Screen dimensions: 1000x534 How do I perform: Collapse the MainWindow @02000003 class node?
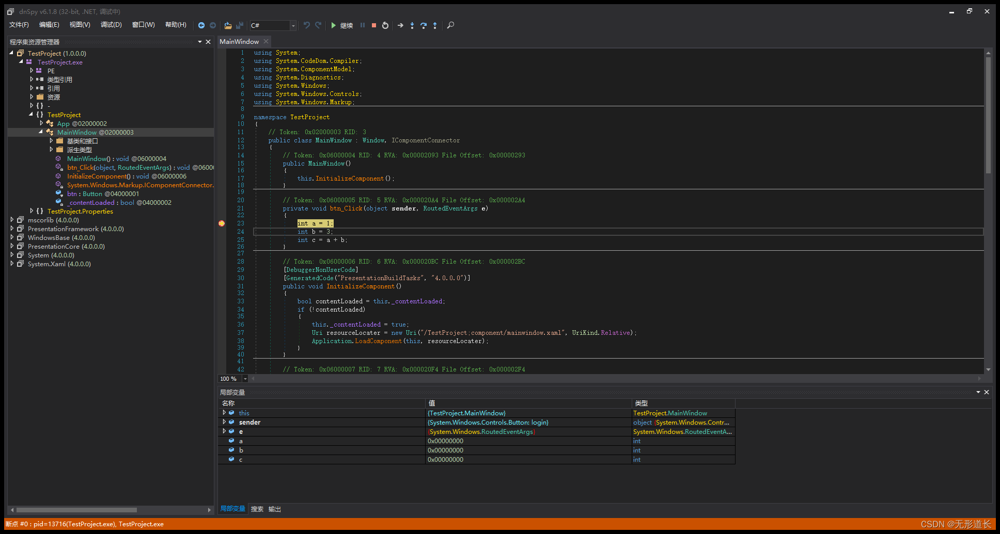pos(41,132)
